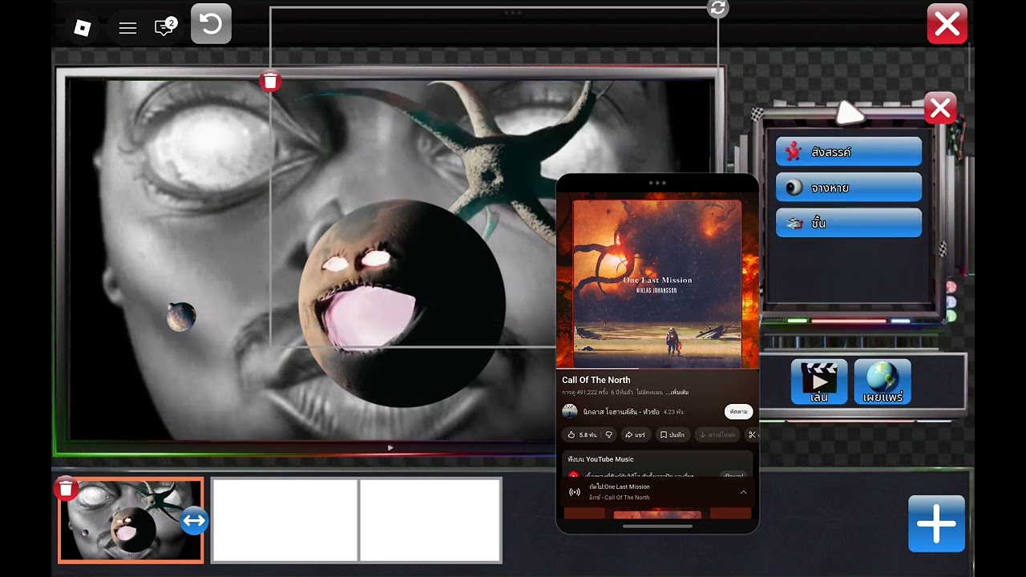Select the third empty frame slot
1026x577 pixels.
430,520
